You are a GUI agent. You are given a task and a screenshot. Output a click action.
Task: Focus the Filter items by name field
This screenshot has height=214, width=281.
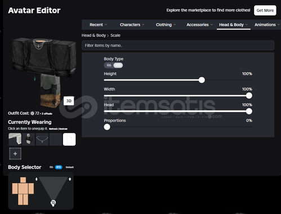pos(178,45)
